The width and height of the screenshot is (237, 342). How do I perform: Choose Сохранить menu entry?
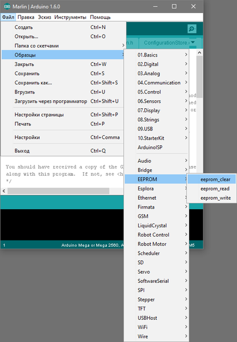[64, 74]
